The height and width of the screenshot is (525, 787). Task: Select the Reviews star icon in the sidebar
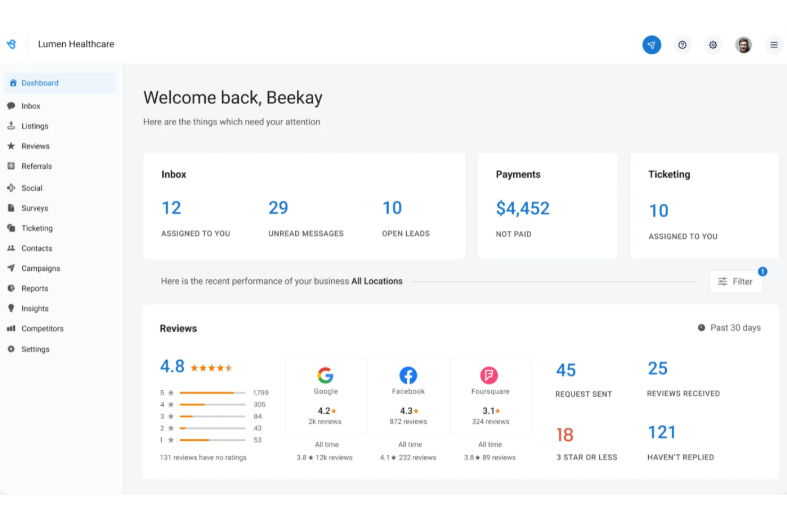tap(11, 146)
